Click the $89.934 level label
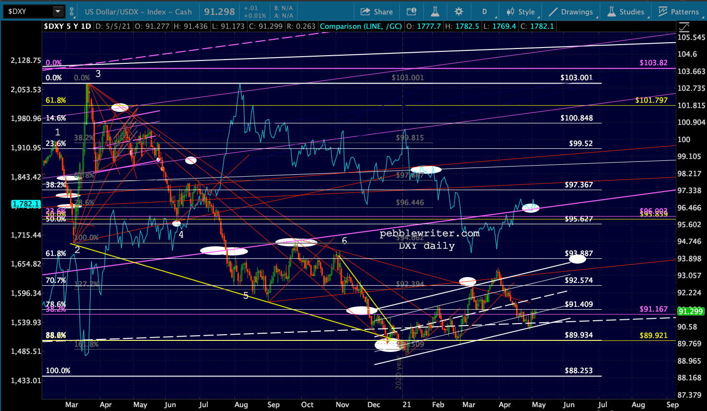The height and width of the screenshot is (411, 707). point(579,335)
